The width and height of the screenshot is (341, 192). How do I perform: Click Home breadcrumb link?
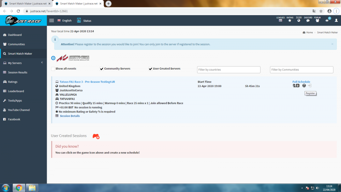tap(310, 32)
